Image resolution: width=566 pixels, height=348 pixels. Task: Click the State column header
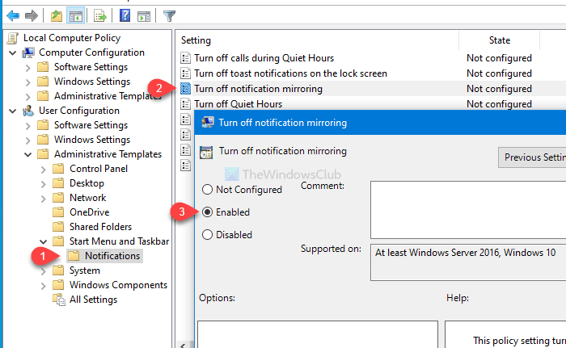click(499, 40)
